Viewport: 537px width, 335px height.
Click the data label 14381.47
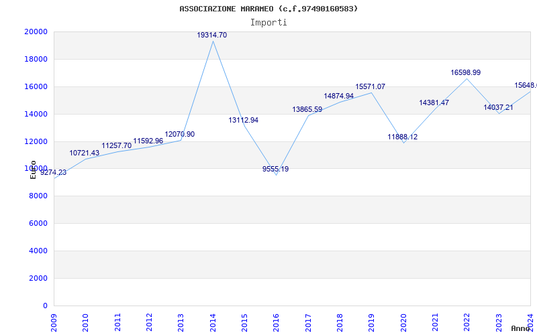[434, 103]
